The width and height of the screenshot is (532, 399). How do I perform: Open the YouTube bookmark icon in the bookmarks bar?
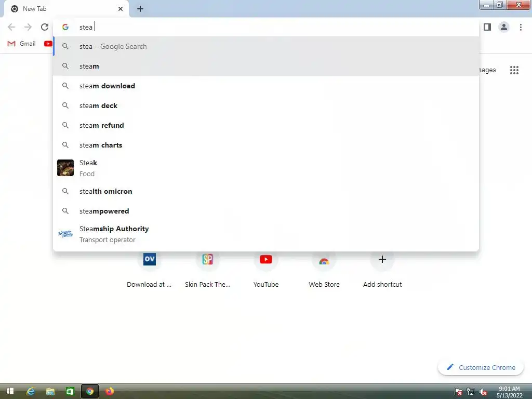[48, 44]
